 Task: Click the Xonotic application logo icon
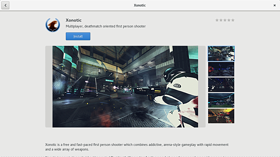click(x=52, y=25)
